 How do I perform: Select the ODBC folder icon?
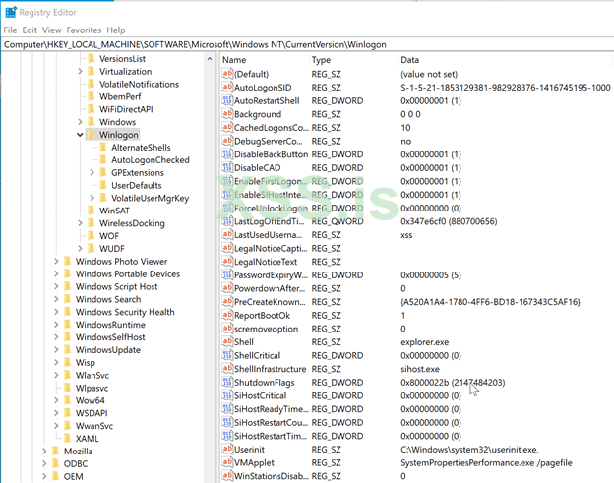coord(56,464)
